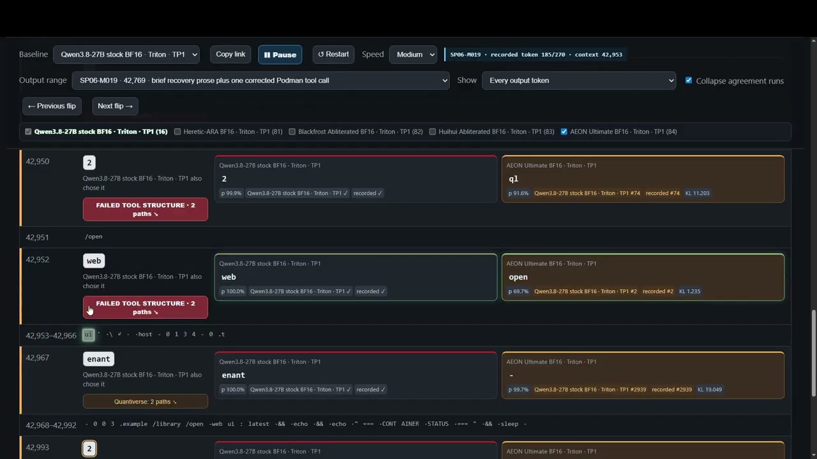Jump to Next flip
The height and width of the screenshot is (459, 817).
pyautogui.click(x=115, y=106)
